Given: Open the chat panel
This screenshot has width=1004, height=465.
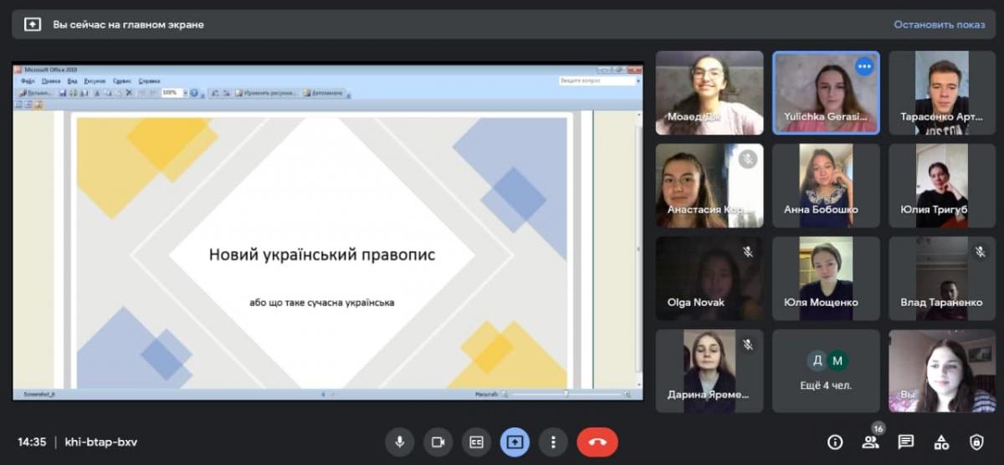Looking at the screenshot, I should point(905,442).
